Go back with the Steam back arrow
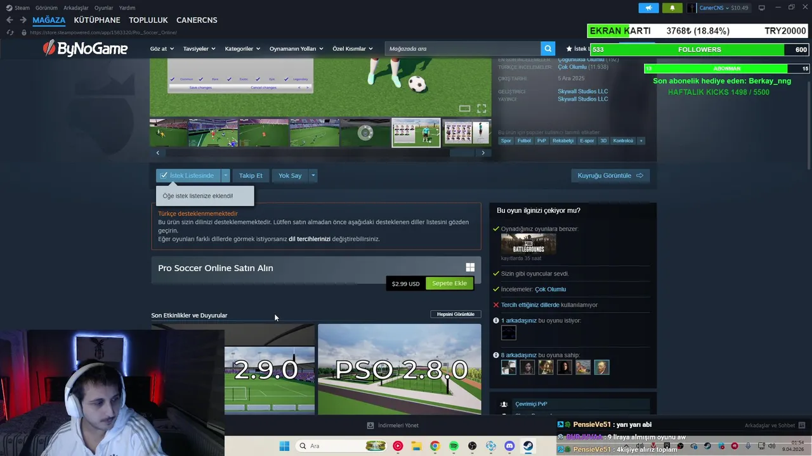This screenshot has width=812, height=456. pyautogui.click(x=10, y=20)
